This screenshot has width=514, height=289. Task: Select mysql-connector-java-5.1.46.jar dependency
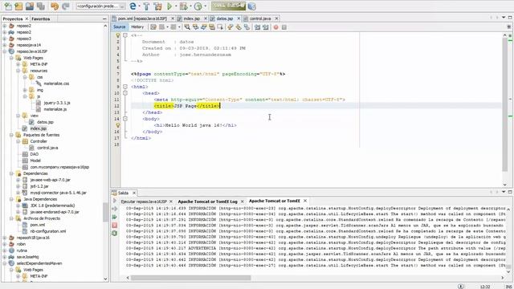[58, 193]
